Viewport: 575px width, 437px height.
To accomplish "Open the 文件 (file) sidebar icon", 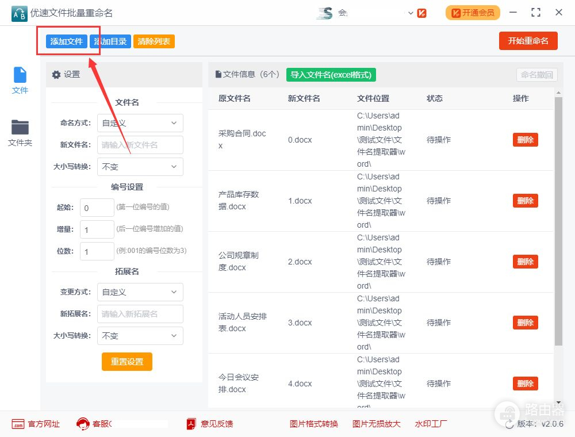I will 20,75.
